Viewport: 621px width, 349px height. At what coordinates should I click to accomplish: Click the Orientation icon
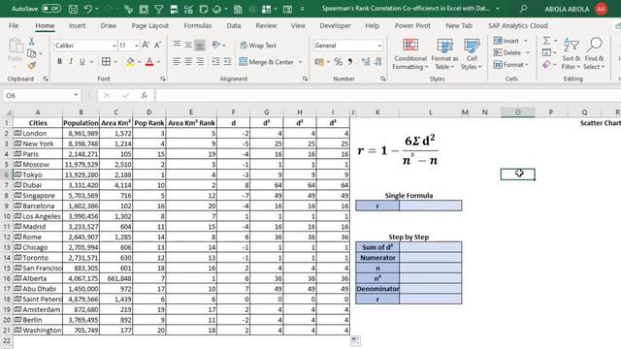click(215, 45)
